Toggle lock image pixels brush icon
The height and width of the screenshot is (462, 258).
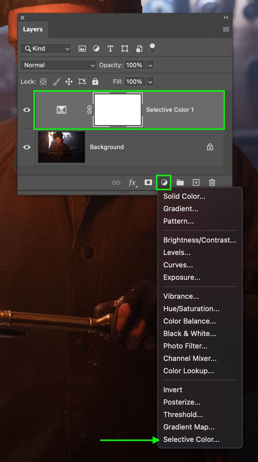(x=56, y=82)
